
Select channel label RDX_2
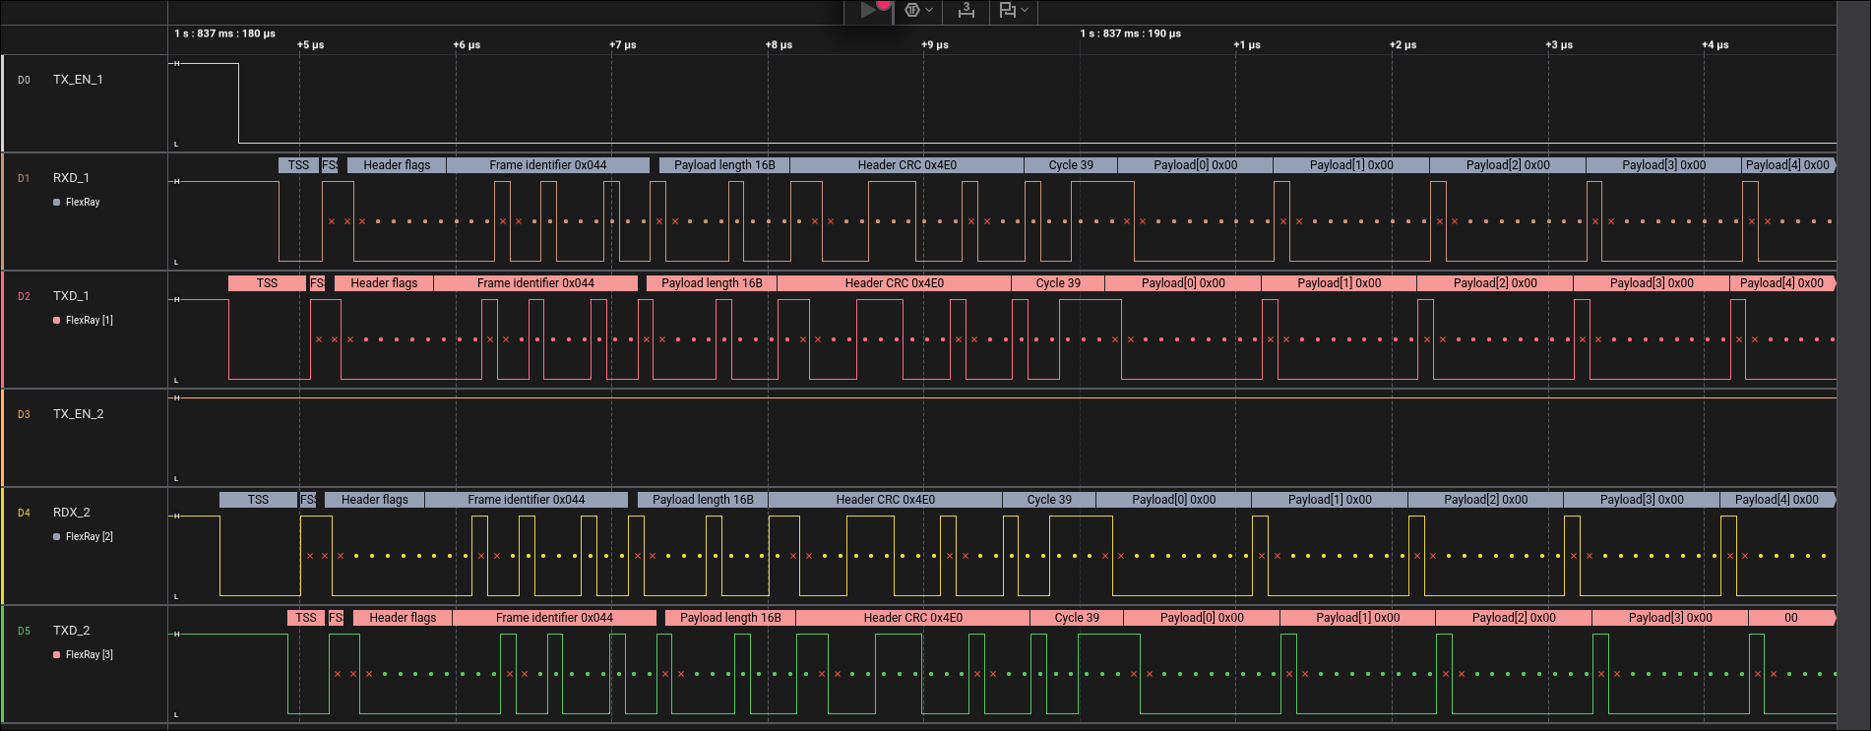(72, 513)
